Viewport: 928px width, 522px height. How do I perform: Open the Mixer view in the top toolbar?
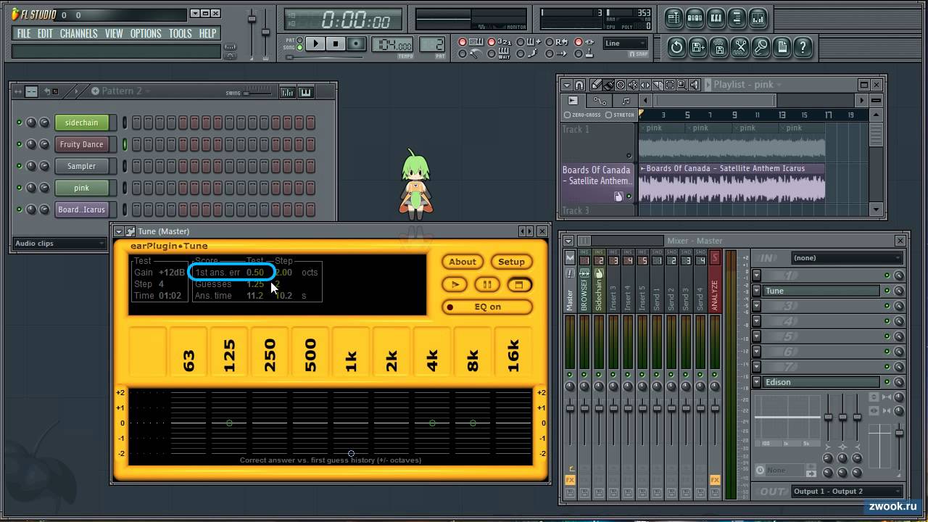point(758,18)
